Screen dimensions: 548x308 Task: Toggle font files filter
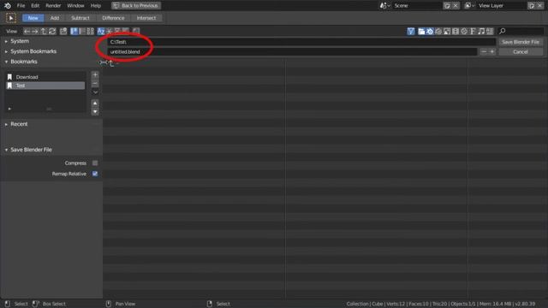coord(473,32)
